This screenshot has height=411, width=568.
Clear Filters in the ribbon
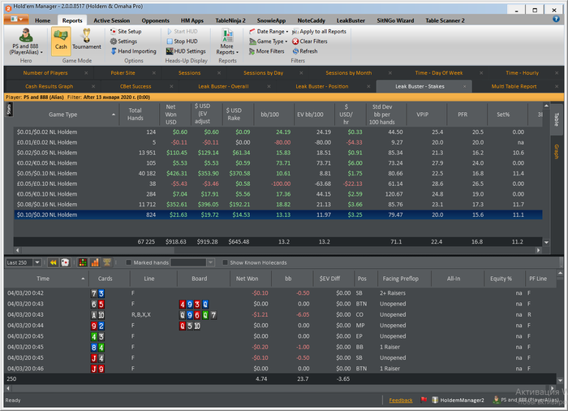310,41
